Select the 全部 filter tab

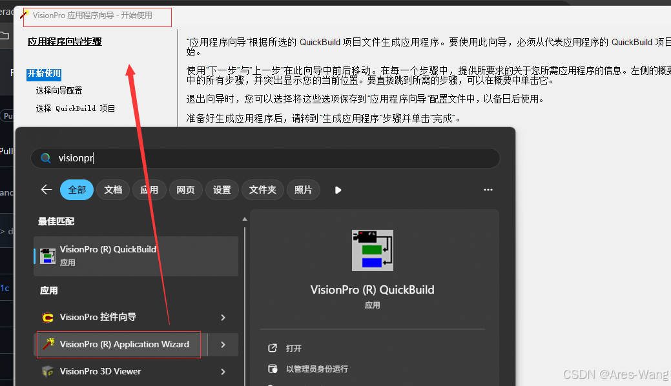[77, 190]
